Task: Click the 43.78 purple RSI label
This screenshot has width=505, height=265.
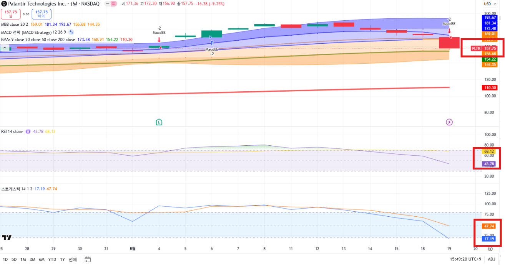Action: (x=489, y=164)
